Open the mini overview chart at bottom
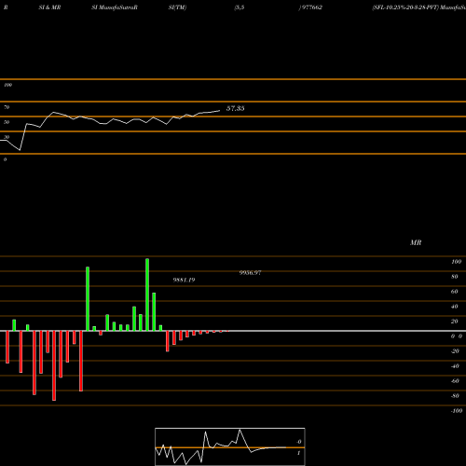 [x=230, y=446]
